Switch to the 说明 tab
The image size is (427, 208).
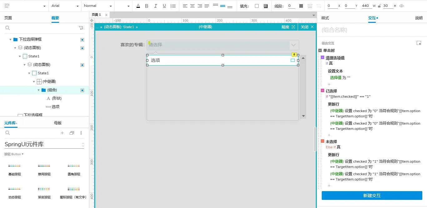[419, 18]
